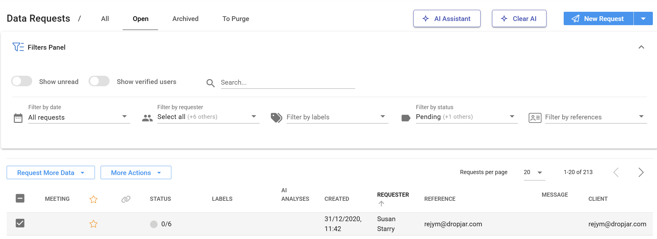Open the AI Assistant
The image size is (657, 239).
[446, 19]
